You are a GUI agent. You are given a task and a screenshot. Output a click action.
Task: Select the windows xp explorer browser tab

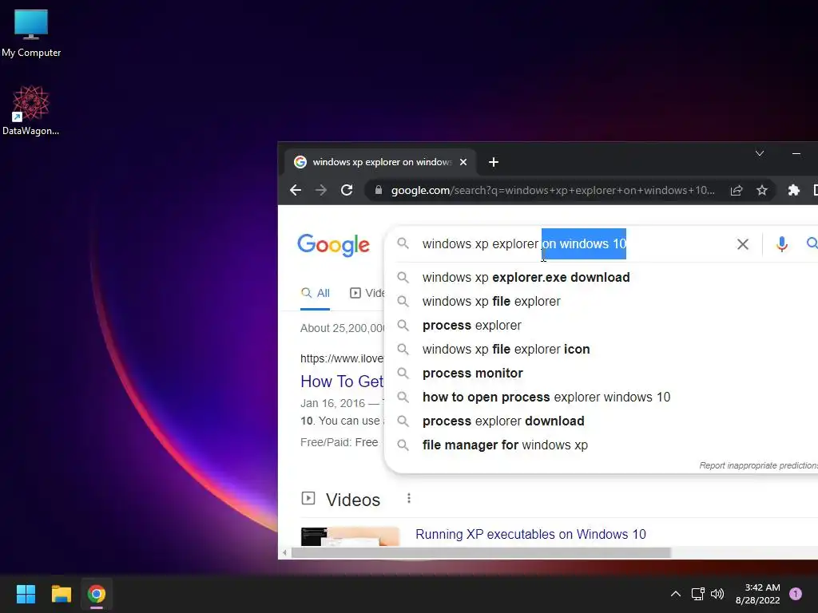coord(380,162)
